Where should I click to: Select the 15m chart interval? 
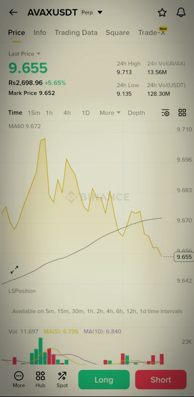tap(34, 113)
